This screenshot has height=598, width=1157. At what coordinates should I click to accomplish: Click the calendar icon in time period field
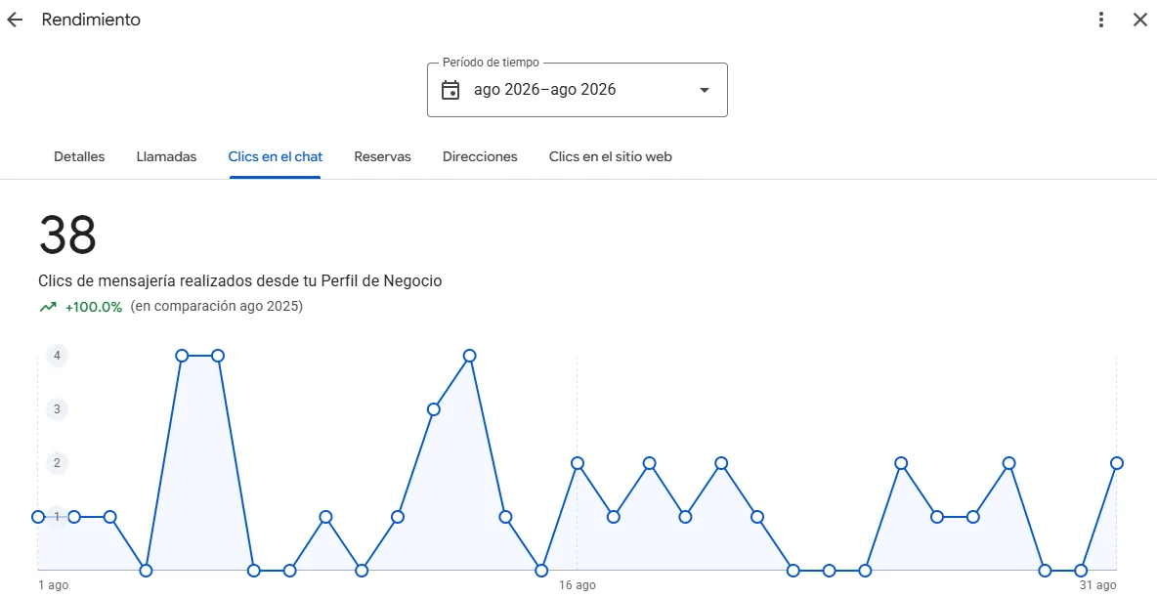point(450,90)
